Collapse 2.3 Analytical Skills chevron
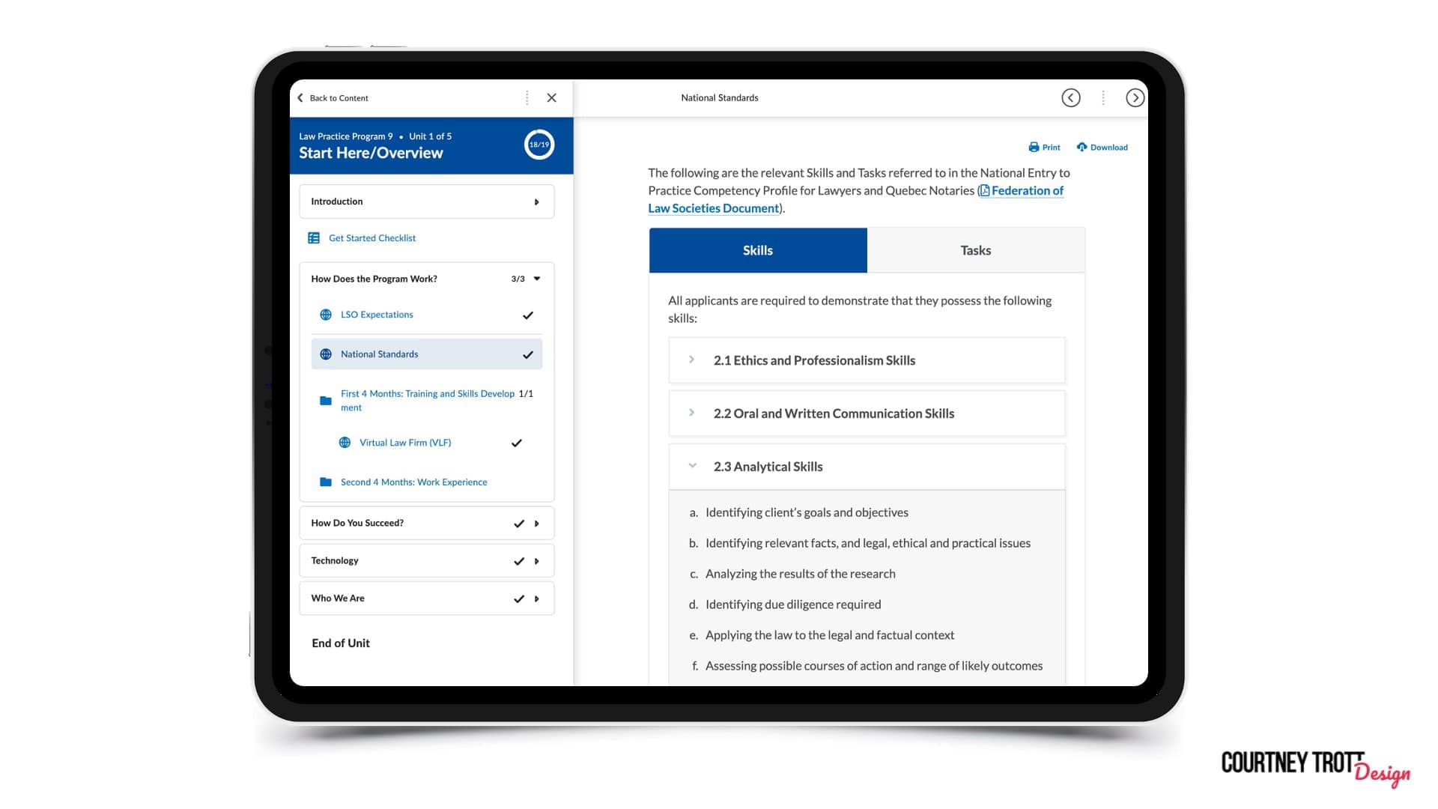 [x=692, y=466]
